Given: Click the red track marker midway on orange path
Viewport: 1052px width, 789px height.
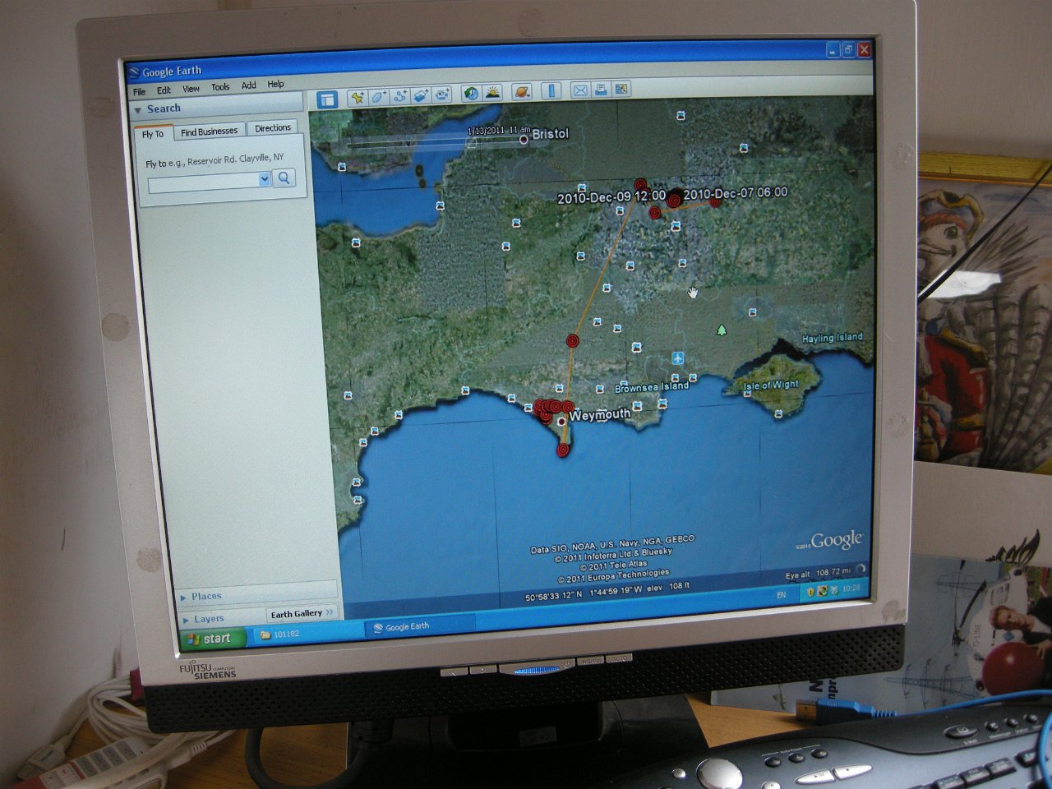Looking at the screenshot, I should (573, 339).
